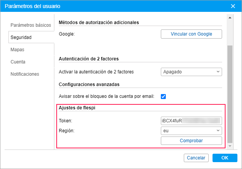Click the Comprobar button
The image size is (242, 169).
coord(191,141)
